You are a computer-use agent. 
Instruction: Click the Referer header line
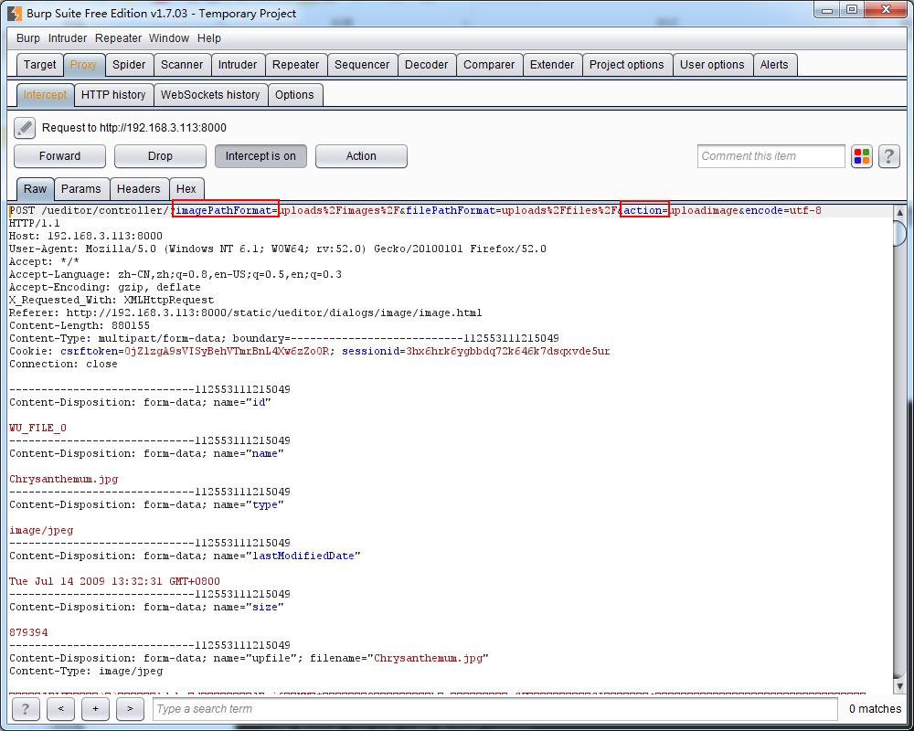pos(245,313)
